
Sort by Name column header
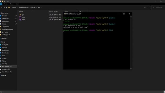click(21, 11)
